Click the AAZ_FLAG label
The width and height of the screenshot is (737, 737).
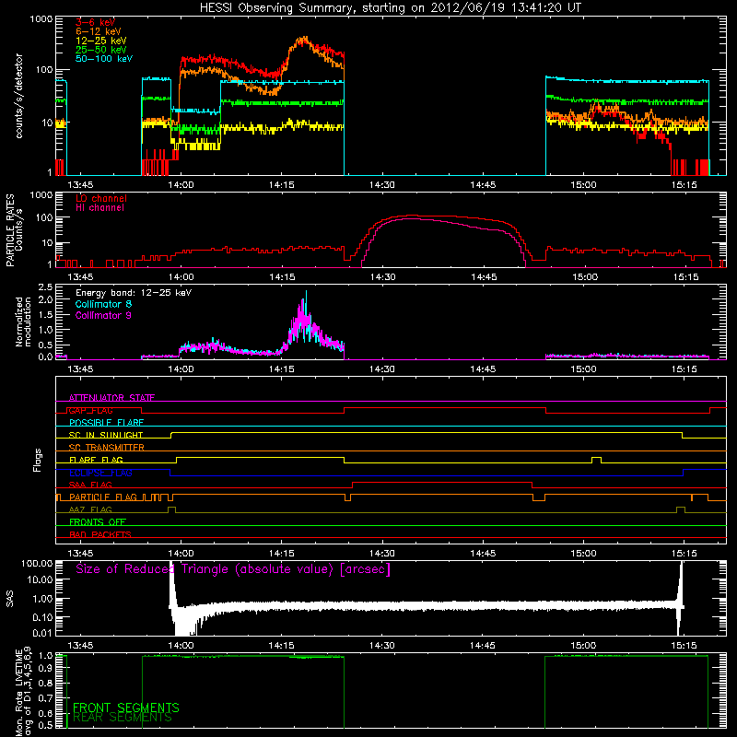tap(90, 510)
